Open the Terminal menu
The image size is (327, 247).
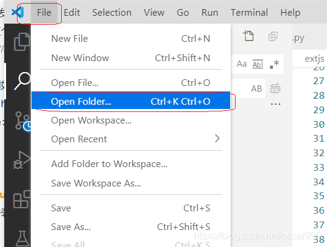tap(249, 13)
